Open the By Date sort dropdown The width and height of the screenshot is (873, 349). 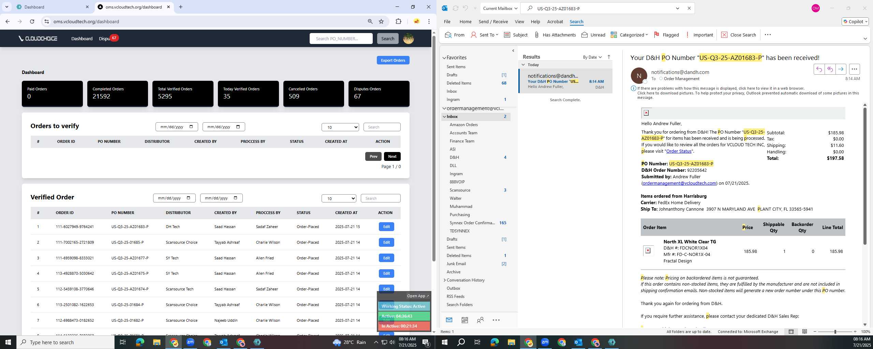click(592, 57)
